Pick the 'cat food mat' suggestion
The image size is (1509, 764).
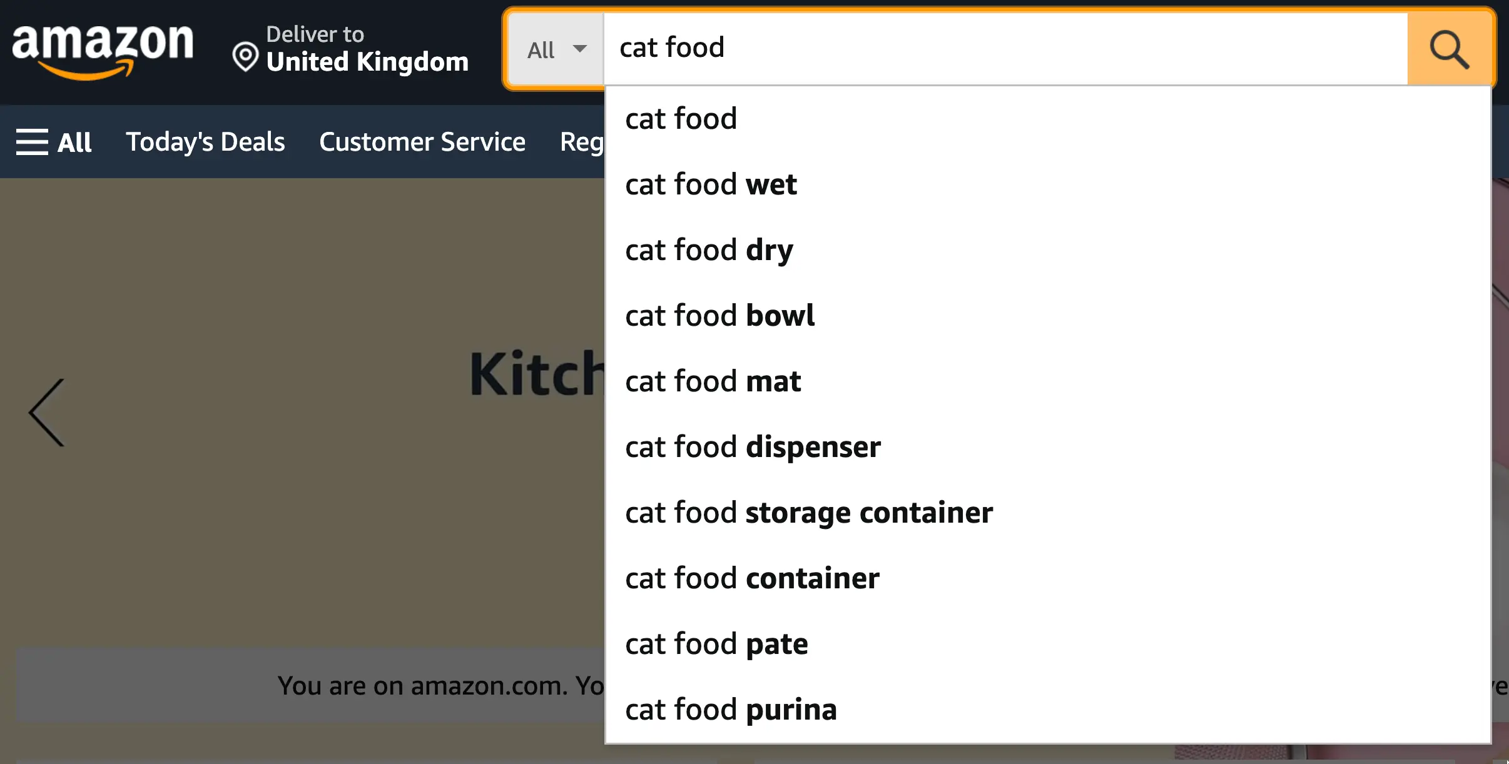tap(713, 381)
